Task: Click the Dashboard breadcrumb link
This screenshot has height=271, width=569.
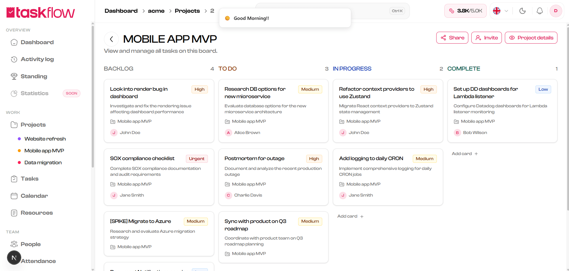Action: [121, 11]
